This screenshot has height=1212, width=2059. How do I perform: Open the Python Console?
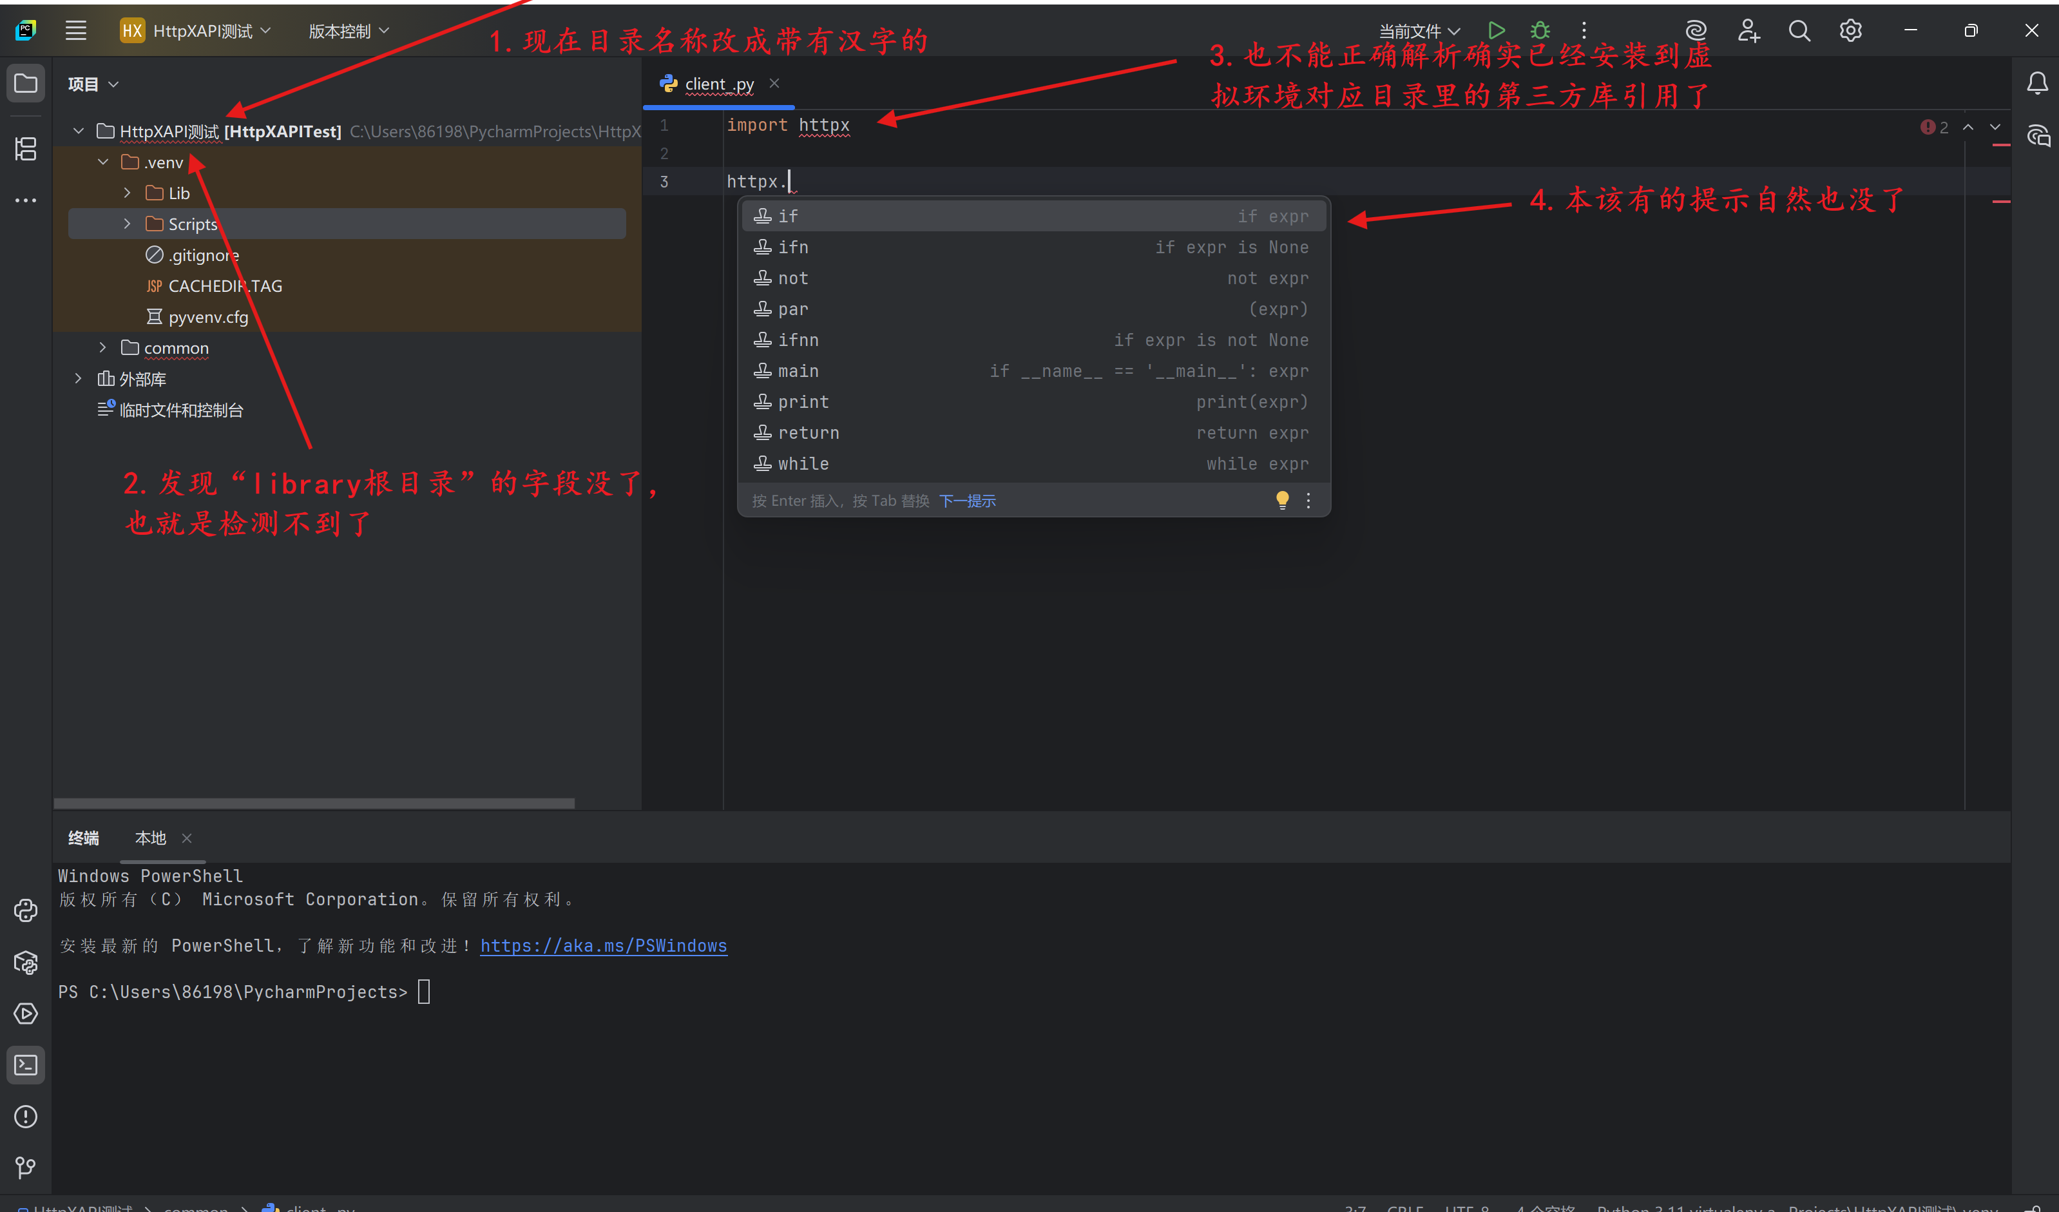click(x=25, y=910)
